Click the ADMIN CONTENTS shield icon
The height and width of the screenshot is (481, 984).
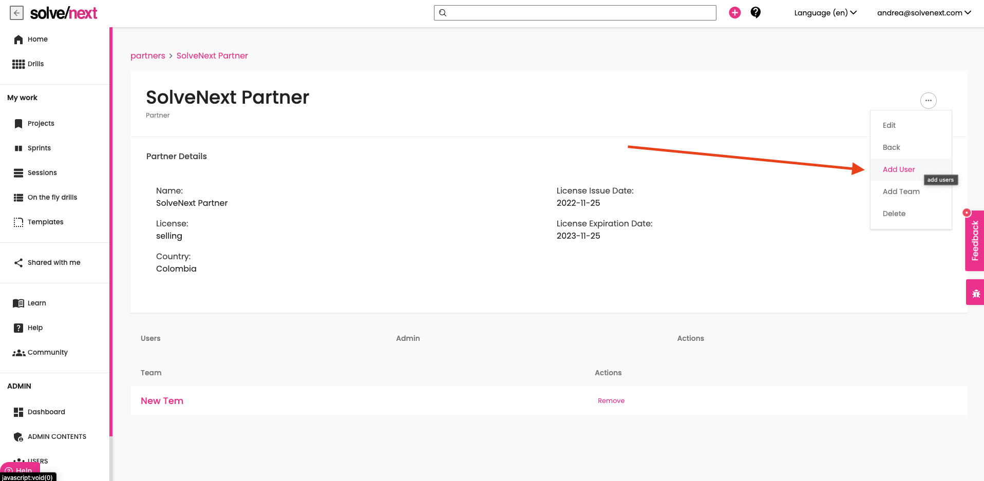(18, 437)
